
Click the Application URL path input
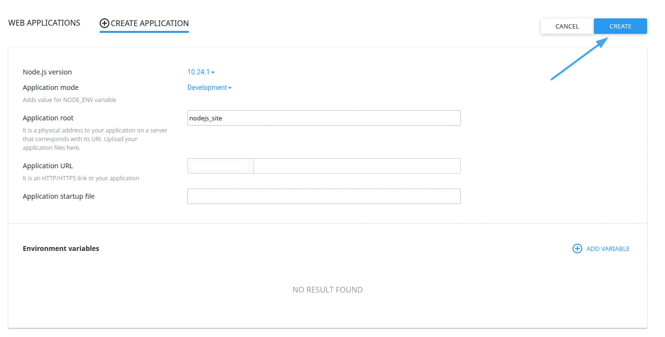tap(357, 165)
